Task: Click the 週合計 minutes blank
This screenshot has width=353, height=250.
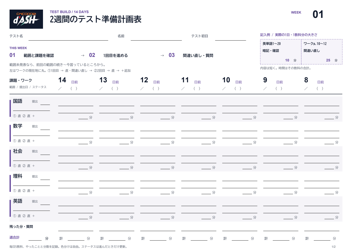Action: pyautogui.click(x=35, y=240)
